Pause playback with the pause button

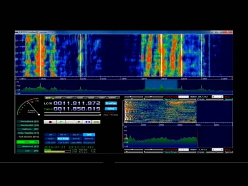pos(70,122)
